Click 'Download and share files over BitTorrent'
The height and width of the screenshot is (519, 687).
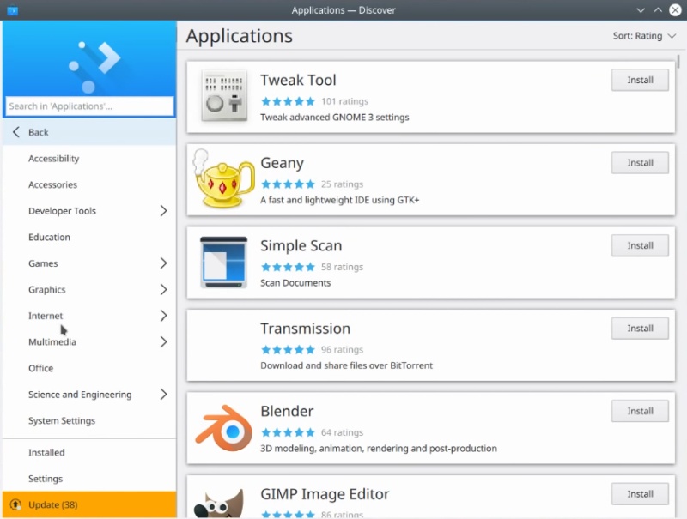point(347,365)
